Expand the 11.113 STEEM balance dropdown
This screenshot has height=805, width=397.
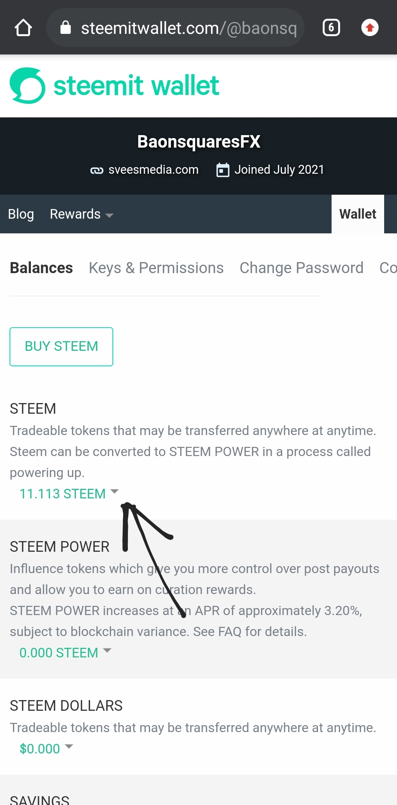[69, 494]
